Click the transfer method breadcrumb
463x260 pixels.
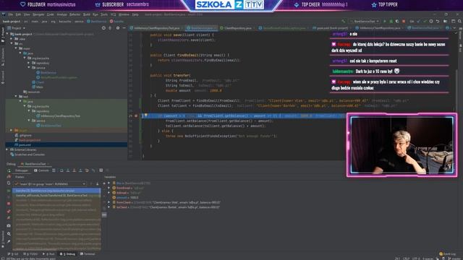117,21
